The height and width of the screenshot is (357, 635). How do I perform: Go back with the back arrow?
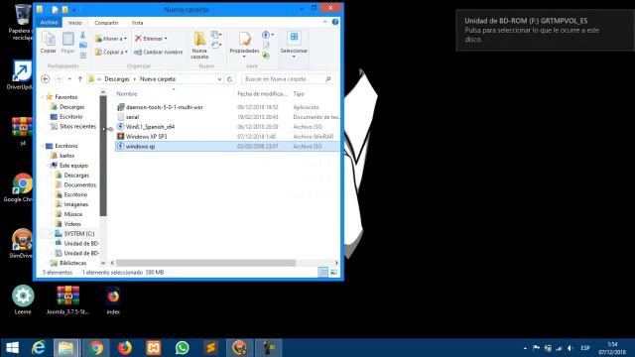pyautogui.click(x=46, y=79)
